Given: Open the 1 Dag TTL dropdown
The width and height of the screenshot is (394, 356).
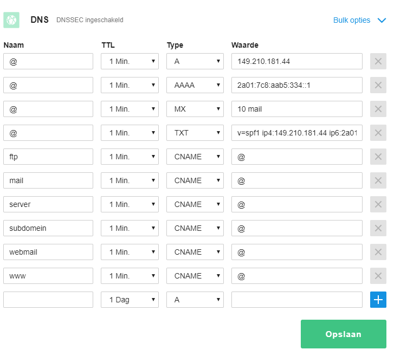Looking at the screenshot, I should click(x=130, y=300).
